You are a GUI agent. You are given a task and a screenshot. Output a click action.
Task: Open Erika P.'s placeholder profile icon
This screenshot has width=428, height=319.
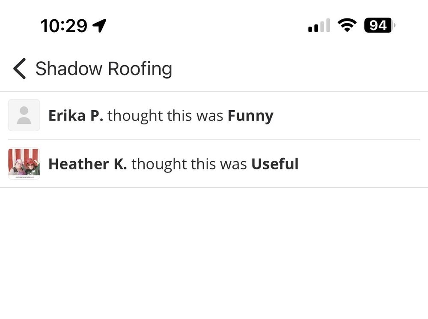pyautogui.click(x=24, y=115)
